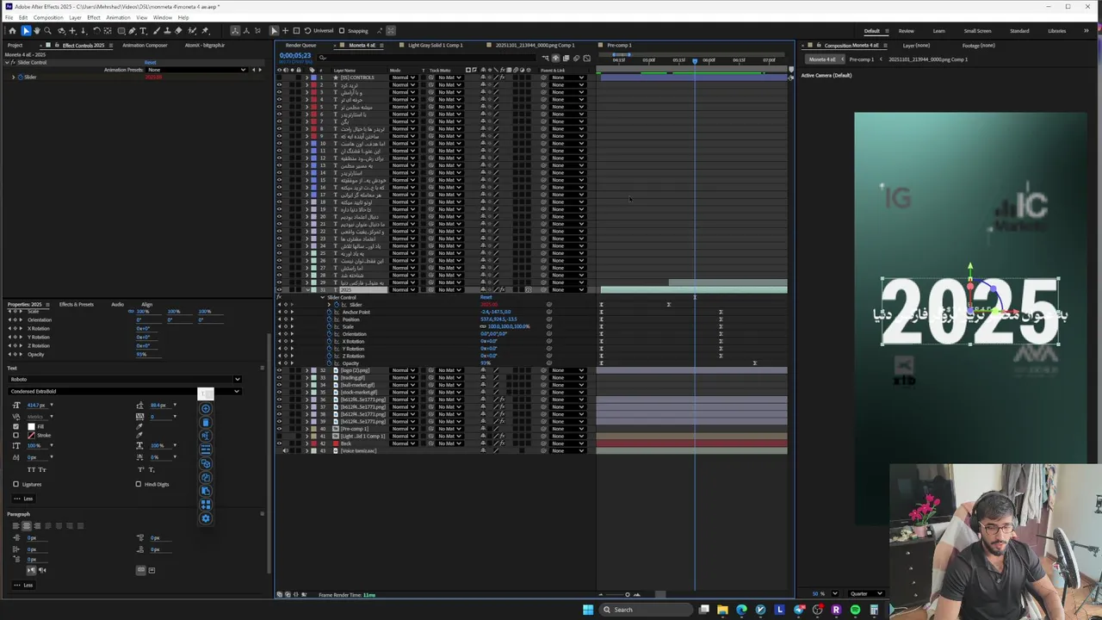Center-align paragraph text
The image size is (1102, 620).
(27, 525)
